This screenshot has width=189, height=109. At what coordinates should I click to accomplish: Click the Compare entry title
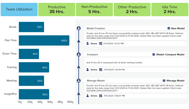[92, 54]
